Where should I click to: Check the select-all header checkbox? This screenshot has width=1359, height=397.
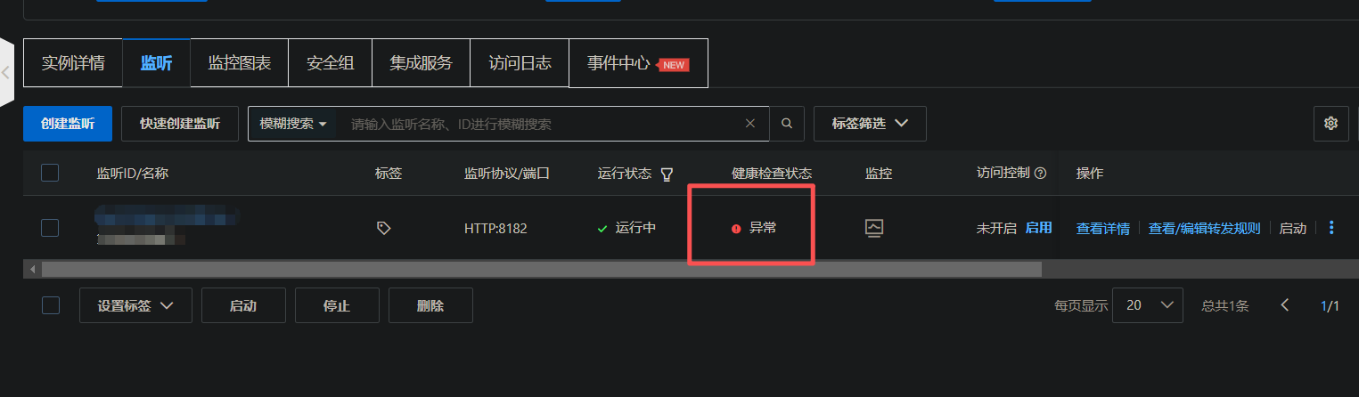tap(50, 173)
